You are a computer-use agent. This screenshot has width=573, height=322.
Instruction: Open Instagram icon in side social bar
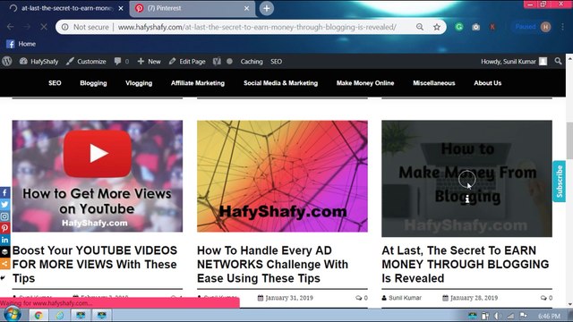coord(4,216)
